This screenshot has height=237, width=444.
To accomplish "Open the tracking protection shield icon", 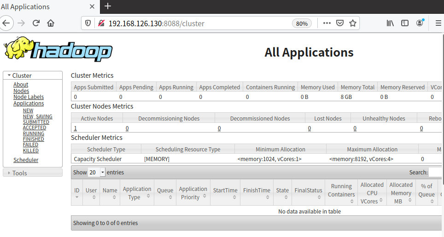I will [88, 23].
